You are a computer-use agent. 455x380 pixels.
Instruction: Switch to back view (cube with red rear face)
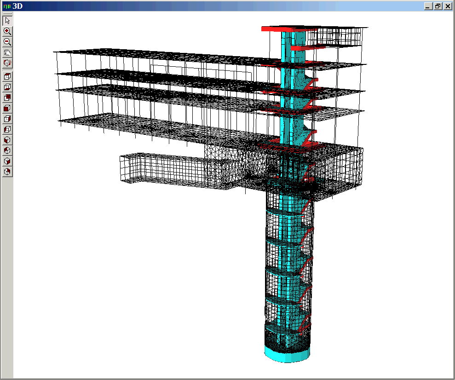click(x=7, y=98)
